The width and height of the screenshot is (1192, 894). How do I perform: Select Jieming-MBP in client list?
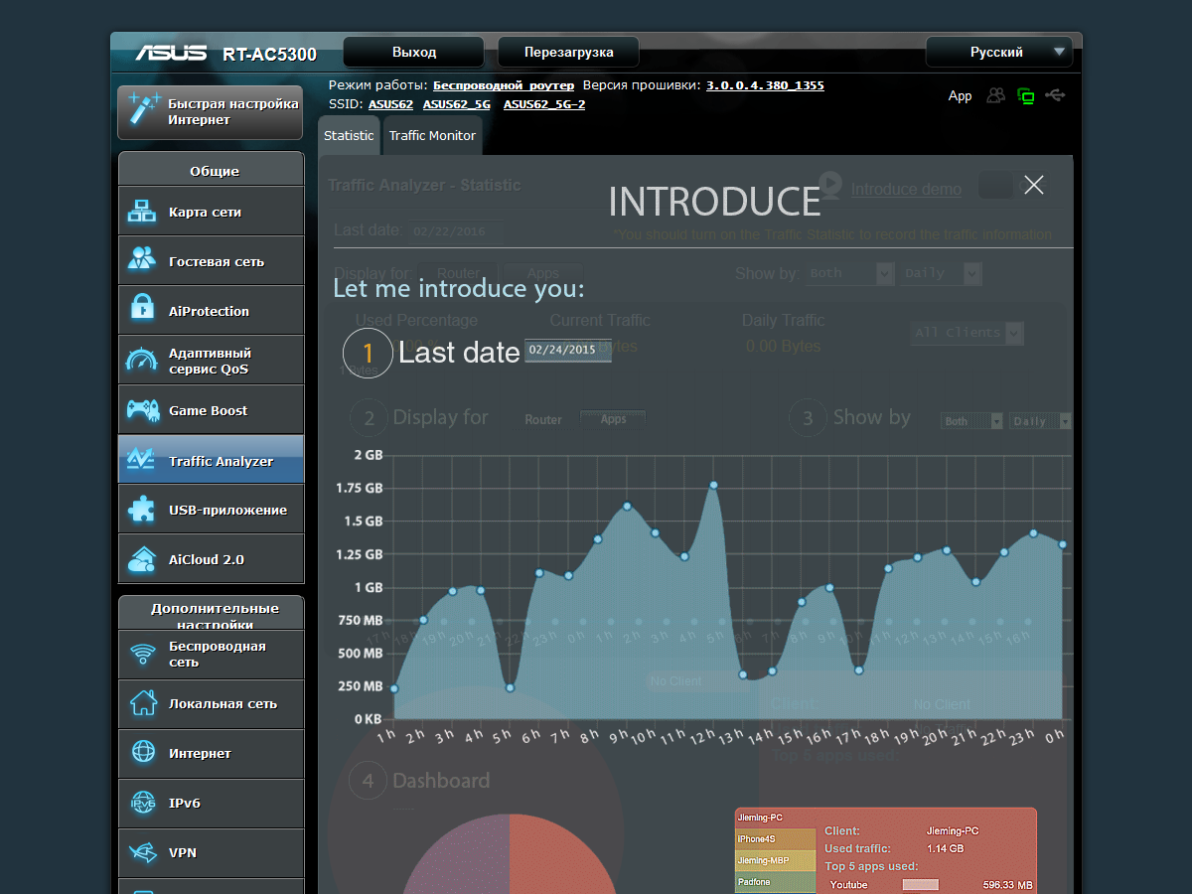pos(775,860)
